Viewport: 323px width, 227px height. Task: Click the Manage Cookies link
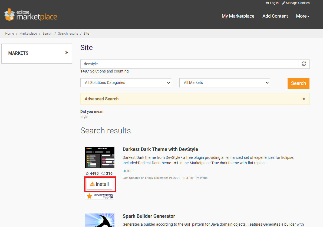(x=296, y=3)
